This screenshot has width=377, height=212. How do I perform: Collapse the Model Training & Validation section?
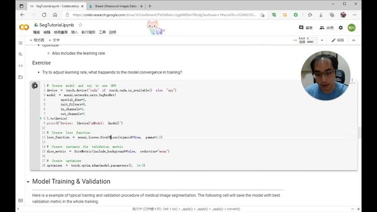pyautogui.click(x=28, y=182)
